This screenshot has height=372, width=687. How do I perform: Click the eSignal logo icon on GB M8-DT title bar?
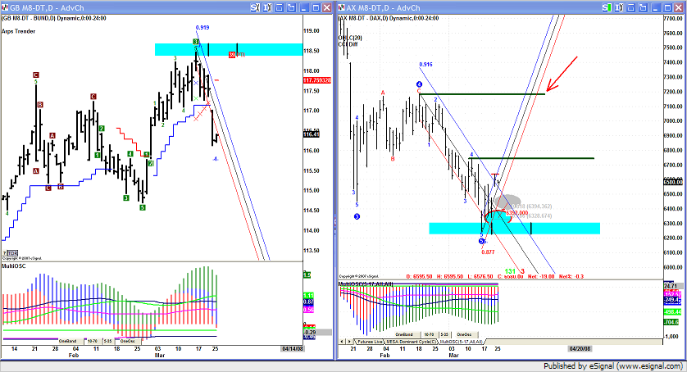pos(6,7)
